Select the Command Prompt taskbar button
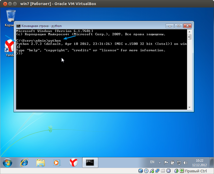Image resolution: width=214 pixels, height=174 pixels. 90,163
